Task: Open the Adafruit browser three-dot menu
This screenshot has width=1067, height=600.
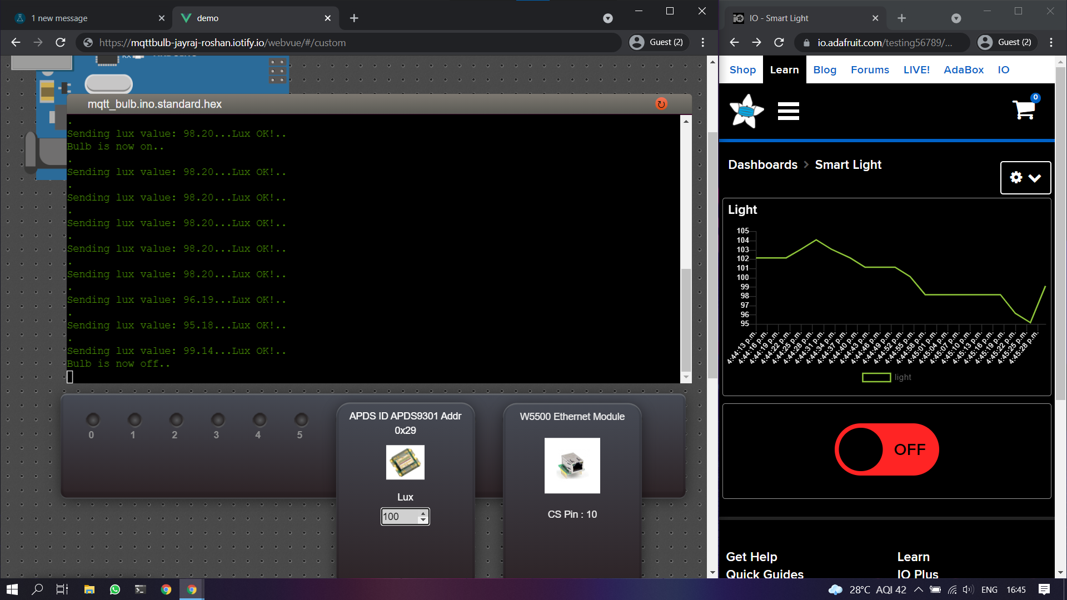Action: tap(1051, 42)
